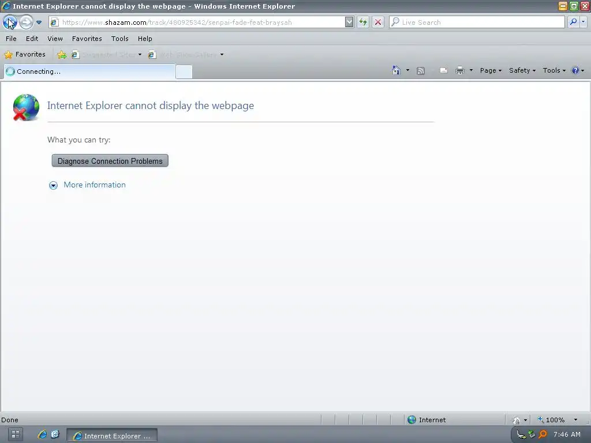Image resolution: width=591 pixels, height=443 pixels.
Task: Go back using the Back arrow button
Action: tap(10, 22)
